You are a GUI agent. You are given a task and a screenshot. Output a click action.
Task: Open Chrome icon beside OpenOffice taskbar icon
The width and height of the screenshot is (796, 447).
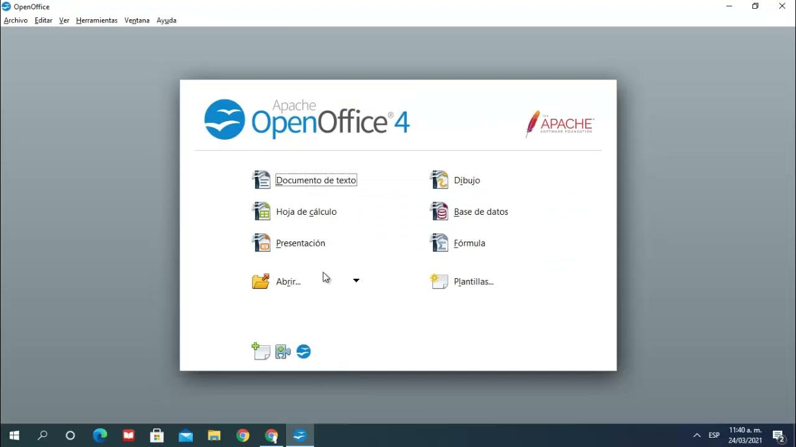271,435
